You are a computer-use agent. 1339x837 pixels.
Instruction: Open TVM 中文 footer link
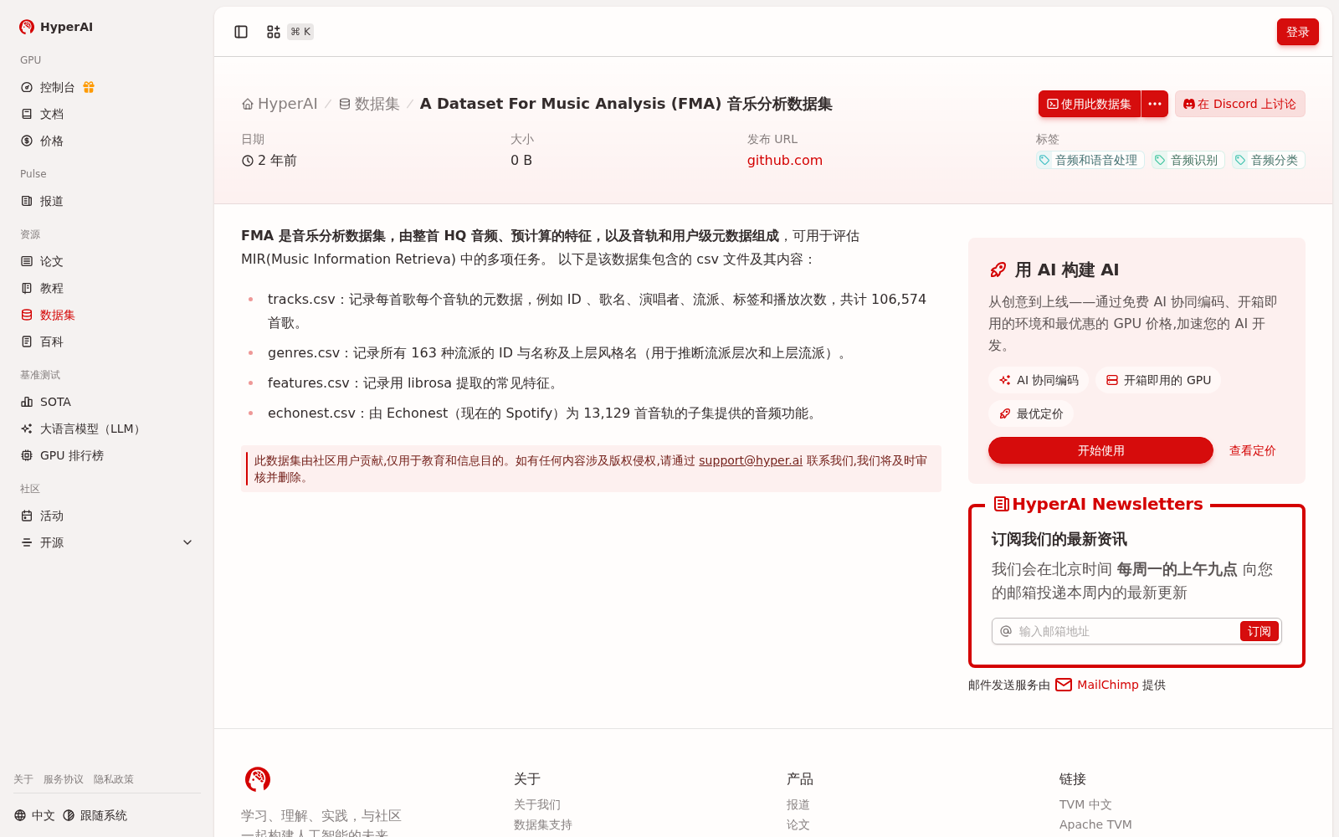[1085, 804]
